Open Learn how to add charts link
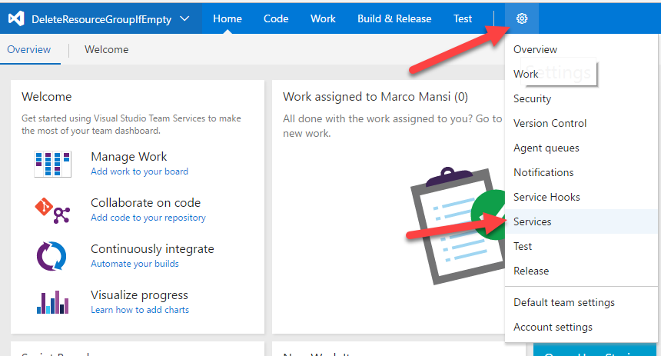Viewport: 661px width, 356px height. (140, 310)
